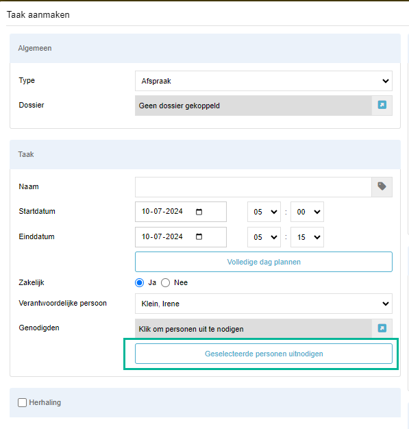This screenshot has width=409, height=429.
Task: Click Geselecteerde personen uitnodigen button
Action: 264,354
